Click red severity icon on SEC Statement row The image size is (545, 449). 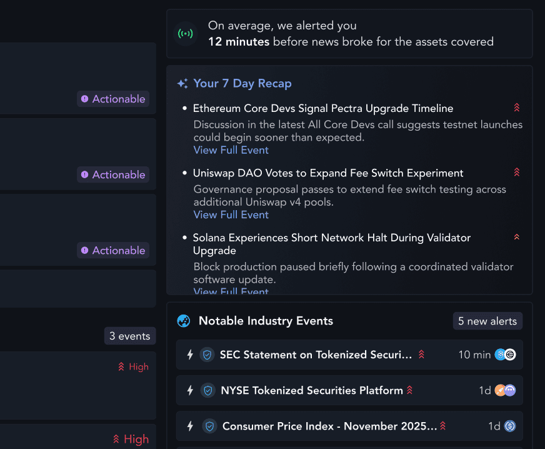pyautogui.click(x=421, y=355)
